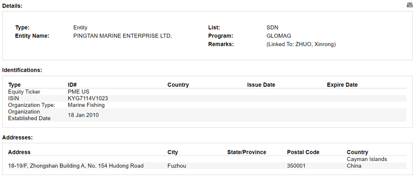Click the 18 Jan 2010 established date
The height and width of the screenshot is (178, 417).
83,115
